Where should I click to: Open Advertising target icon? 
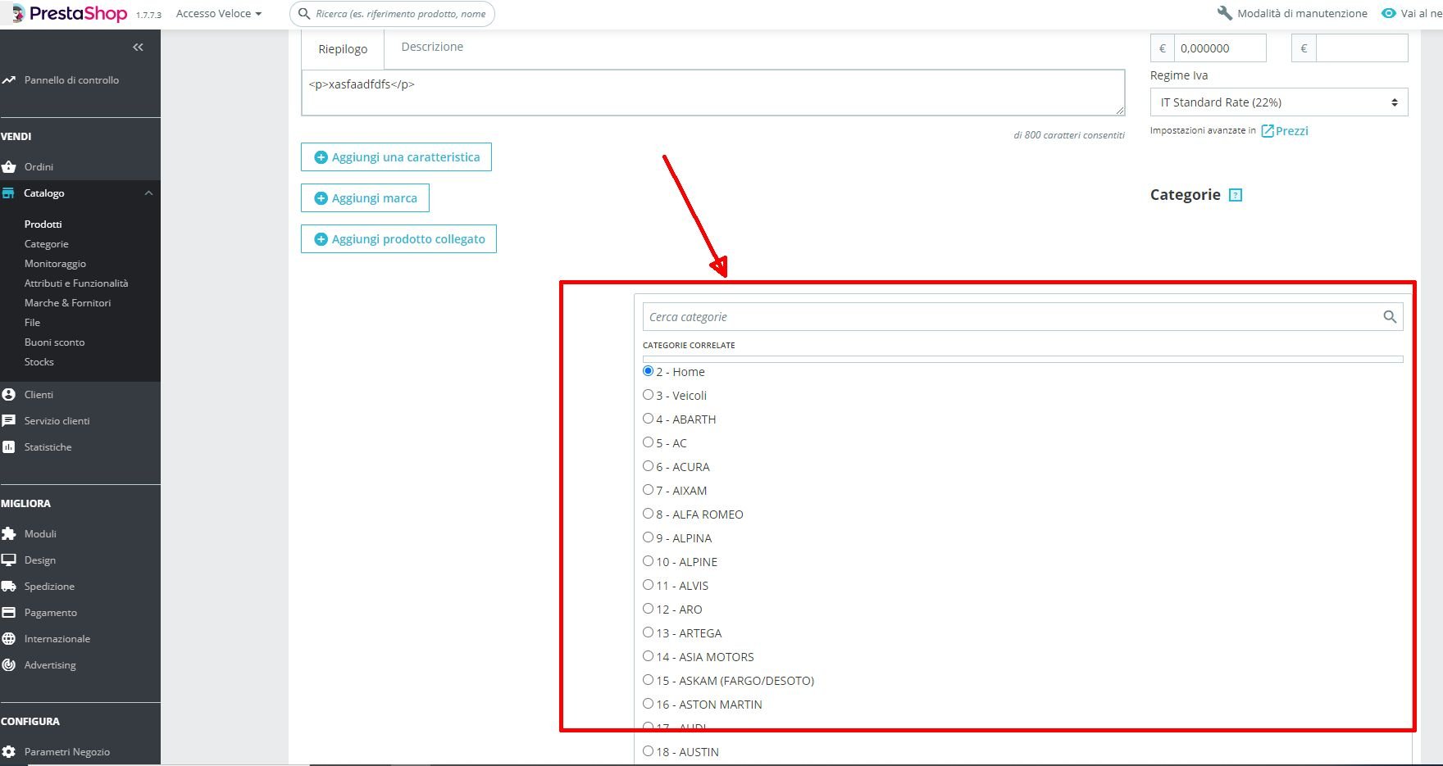(9, 665)
